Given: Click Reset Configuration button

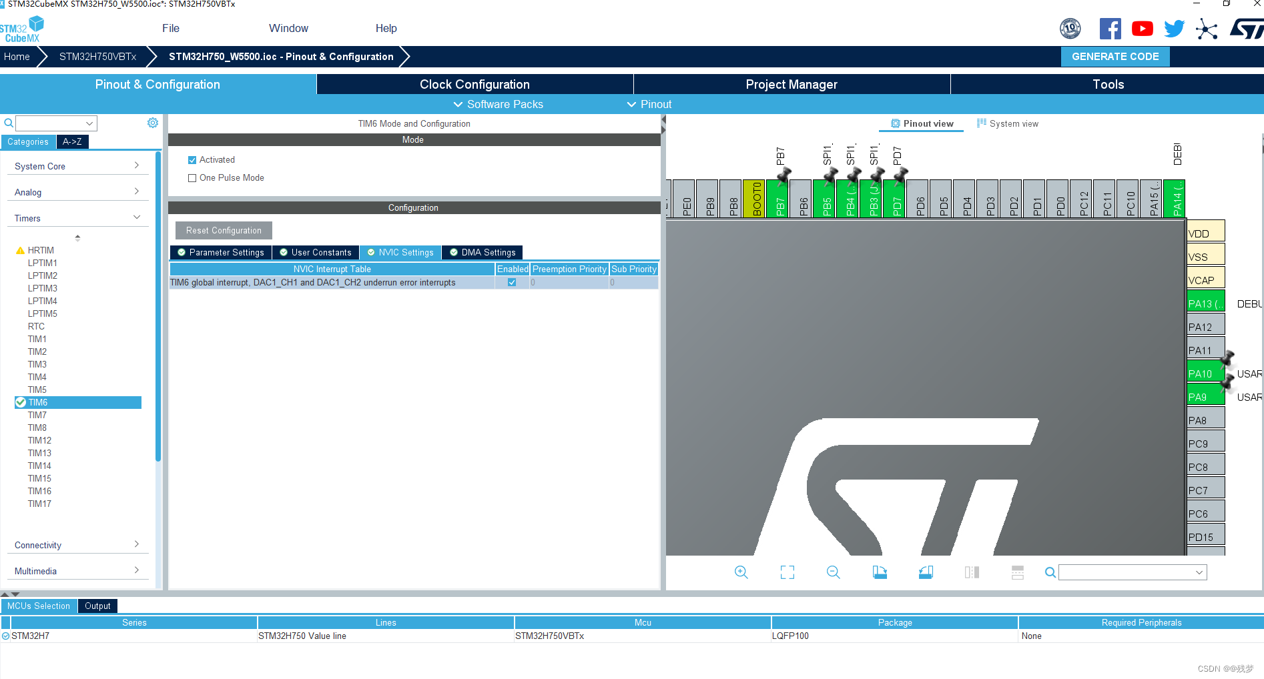Looking at the screenshot, I should (224, 230).
